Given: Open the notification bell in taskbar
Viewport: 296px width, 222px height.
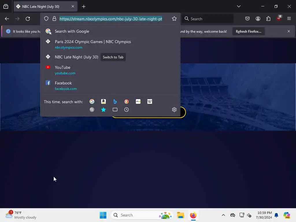Looking at the screenshot, I should click(x=276, y=215).
